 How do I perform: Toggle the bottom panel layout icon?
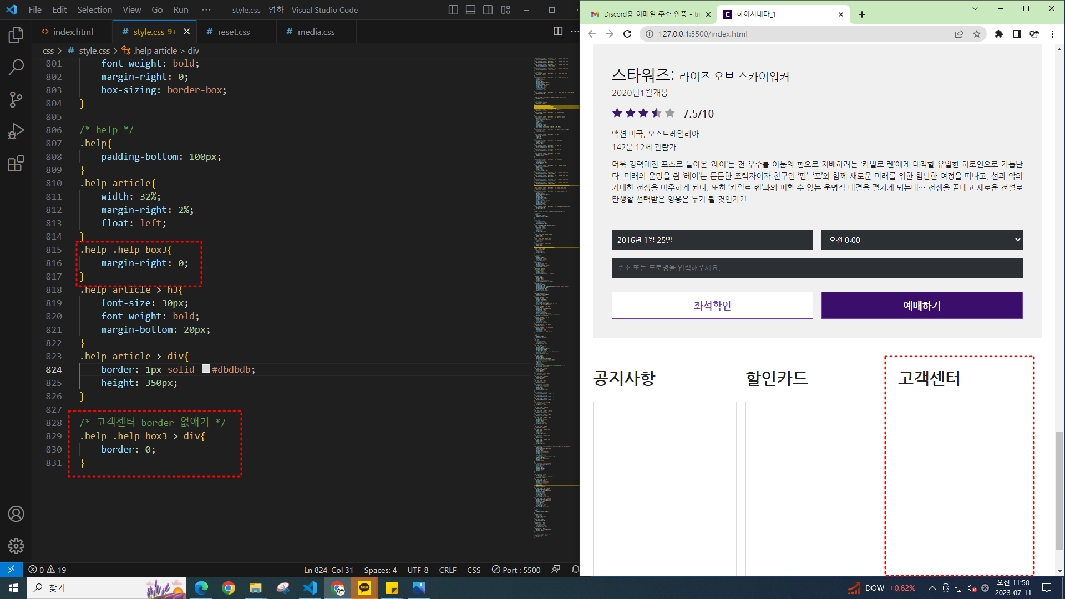pyautogui.click(x=470, y=10)
